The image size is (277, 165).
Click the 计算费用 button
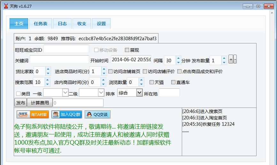pyautogui.click(x=40, y=103)
